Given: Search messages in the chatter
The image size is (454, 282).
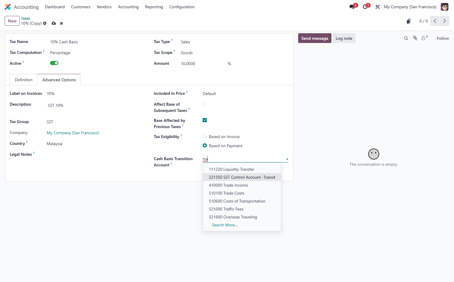Looking at the screenshot, I should (x=406, y=38).
